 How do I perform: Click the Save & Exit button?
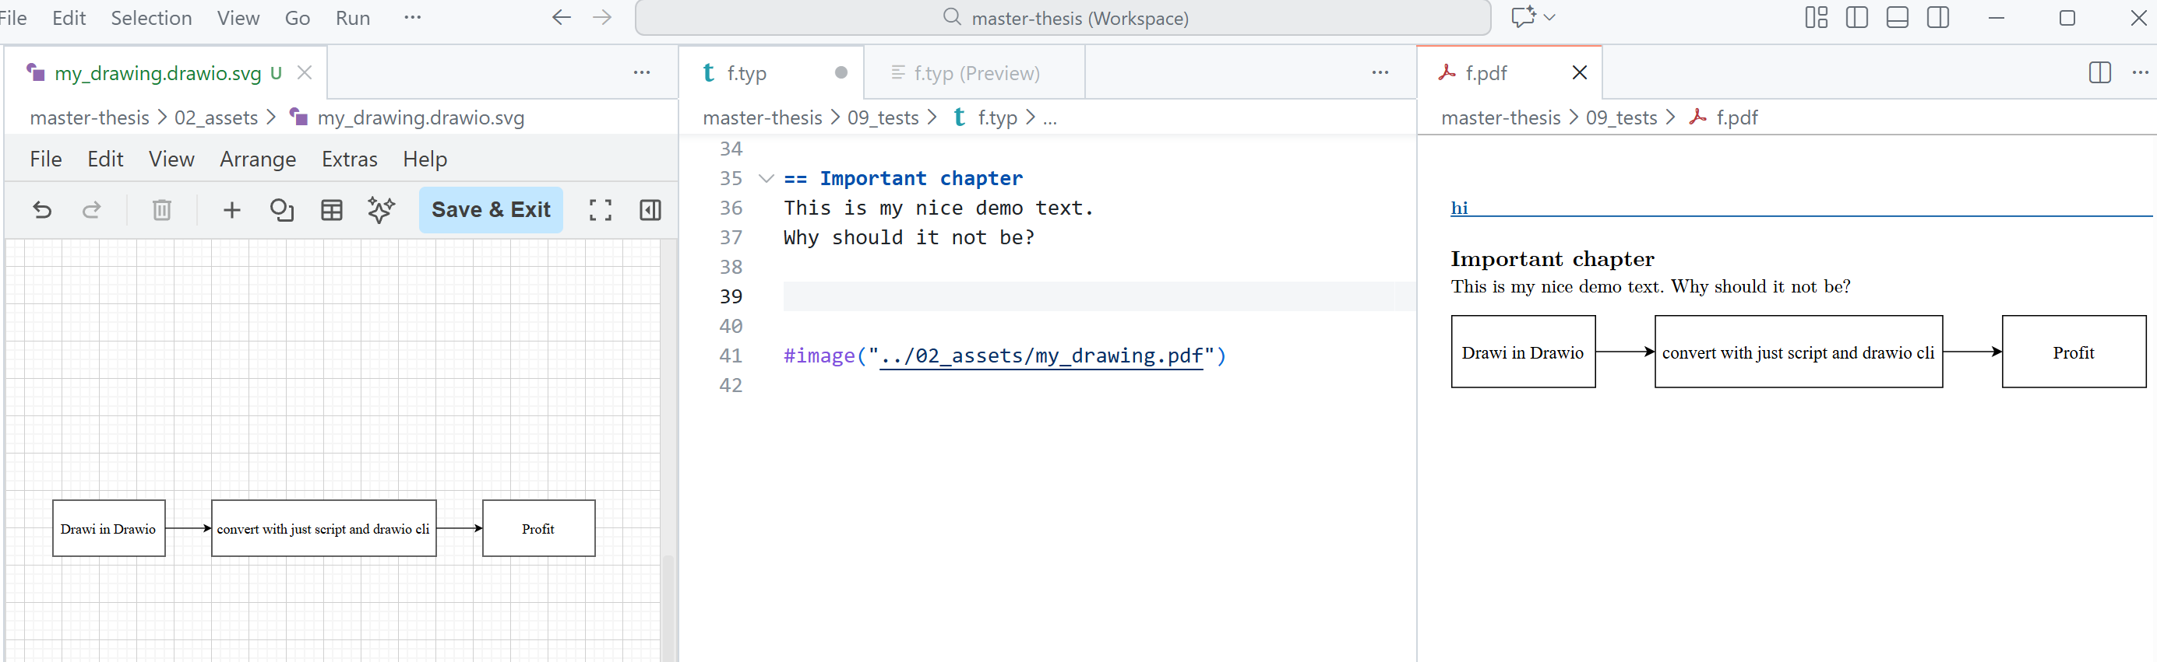point(491,210)
